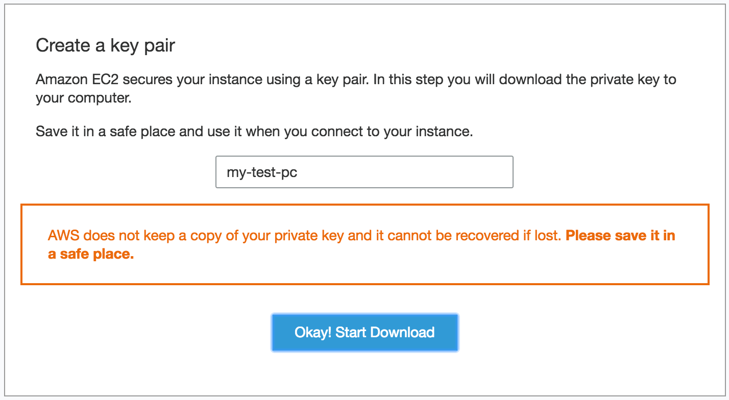Viewport: 729px width, 400px height.
Task: Click bold "a safe place." on second warning line
Action: tap(91, 254)
